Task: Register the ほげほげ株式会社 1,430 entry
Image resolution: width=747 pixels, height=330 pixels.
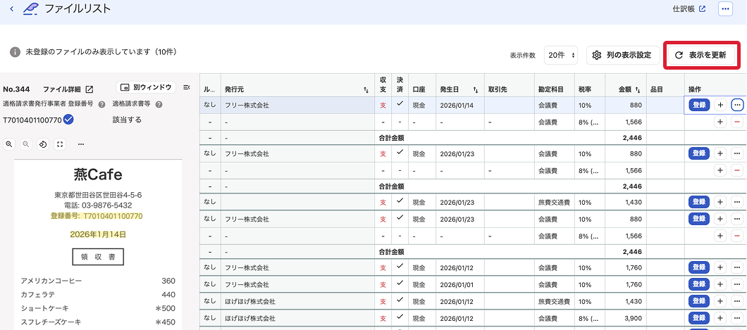Action: (699, 301)
